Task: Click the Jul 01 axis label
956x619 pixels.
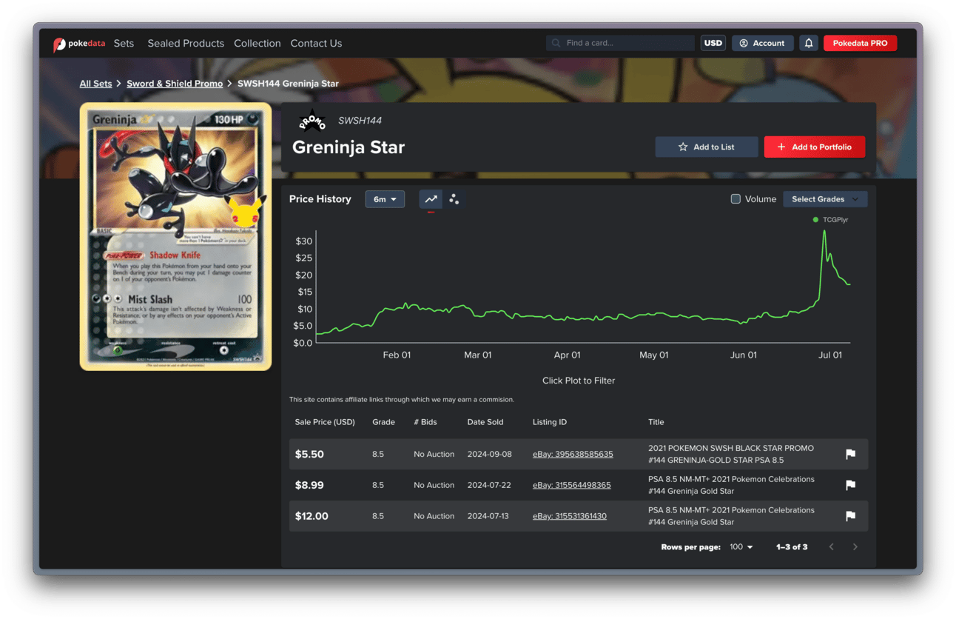Action: pos(829,355)
